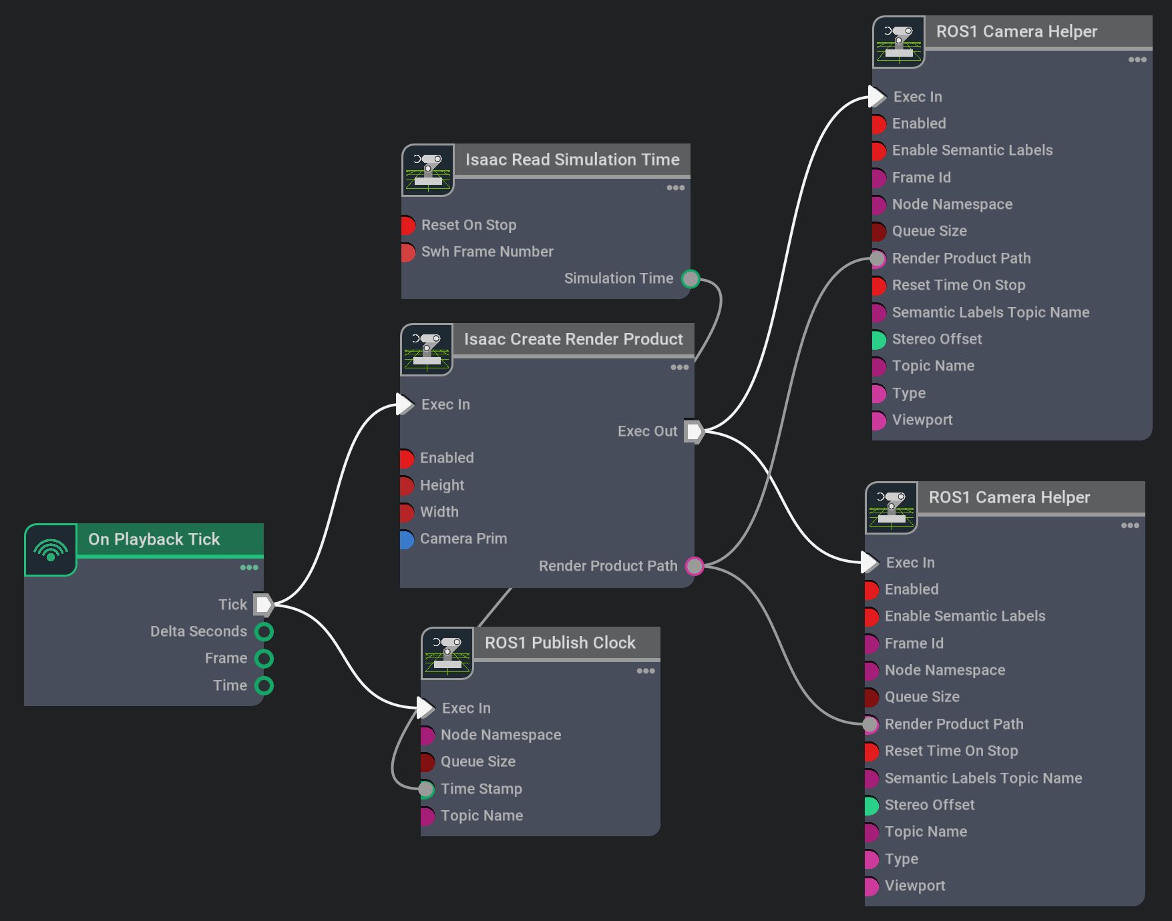Click the Exec Out port on Isaac Create Render Product
Image resolution: width=1172 pixels, height=921 pixels.
pyautogui.click(x=694, y=432)
